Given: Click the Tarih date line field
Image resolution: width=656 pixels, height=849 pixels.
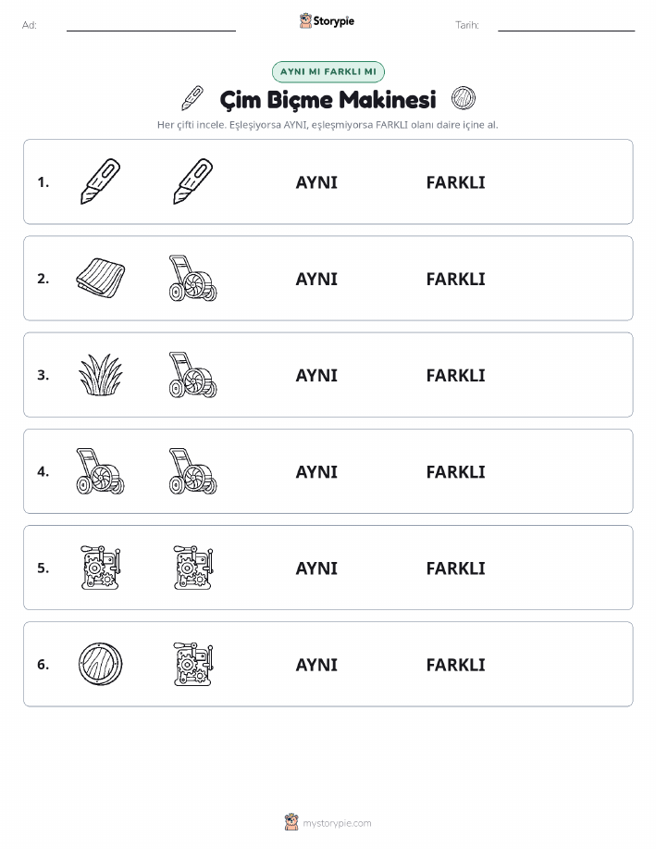Looking at the screenshot, I should point(566,25).
